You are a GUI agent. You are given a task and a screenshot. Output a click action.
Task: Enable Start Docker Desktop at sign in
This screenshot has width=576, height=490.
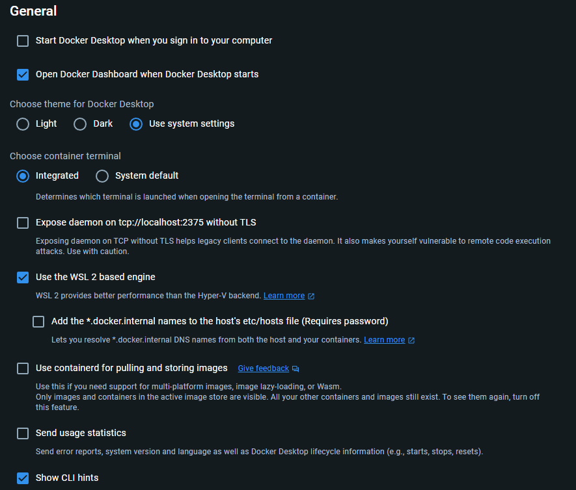pyautogui.click(x=23, y=41)
